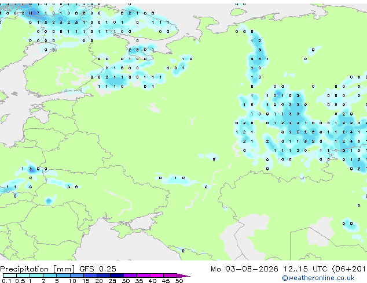367x283 pixels.
Task: Pick the 20 mm legend color swatch
Action: point(103,275)
